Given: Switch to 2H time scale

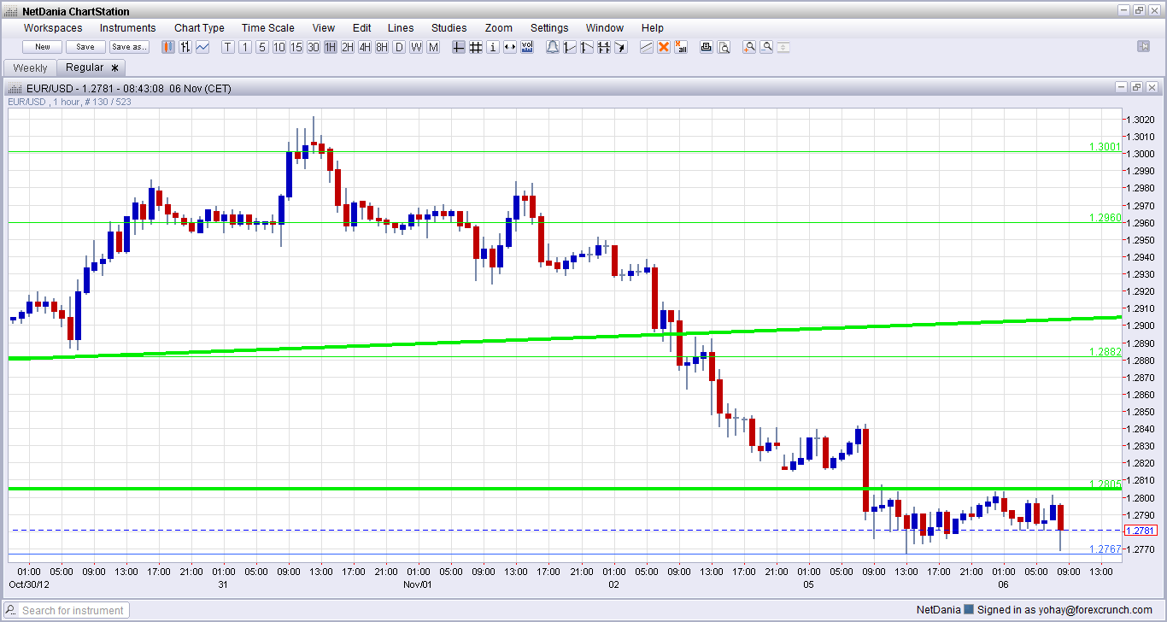Looking at the screenshot, I should (x=347, y=47).
